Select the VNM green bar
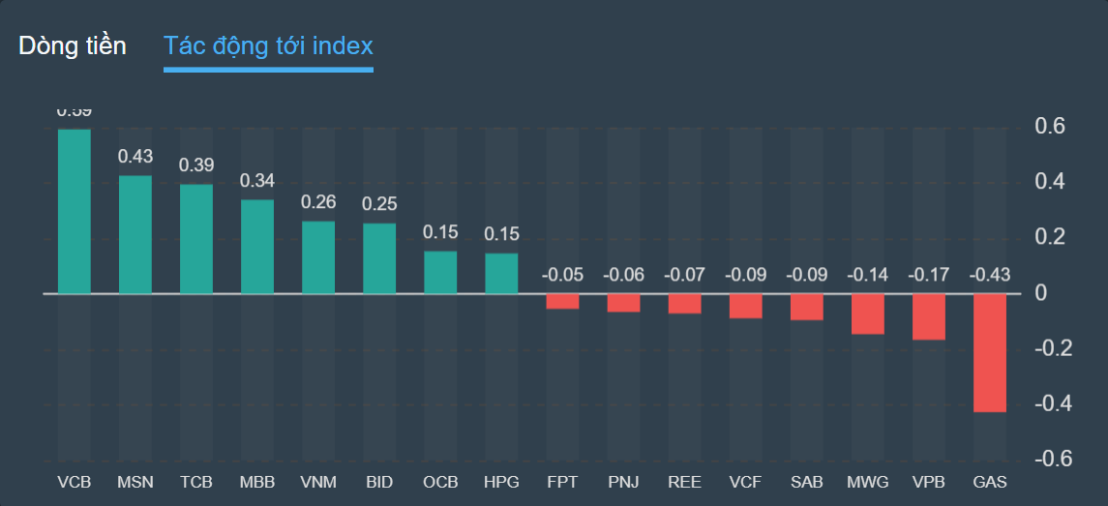The width and height of the screenshot is (1108, 506). click(x=318, y=257)
